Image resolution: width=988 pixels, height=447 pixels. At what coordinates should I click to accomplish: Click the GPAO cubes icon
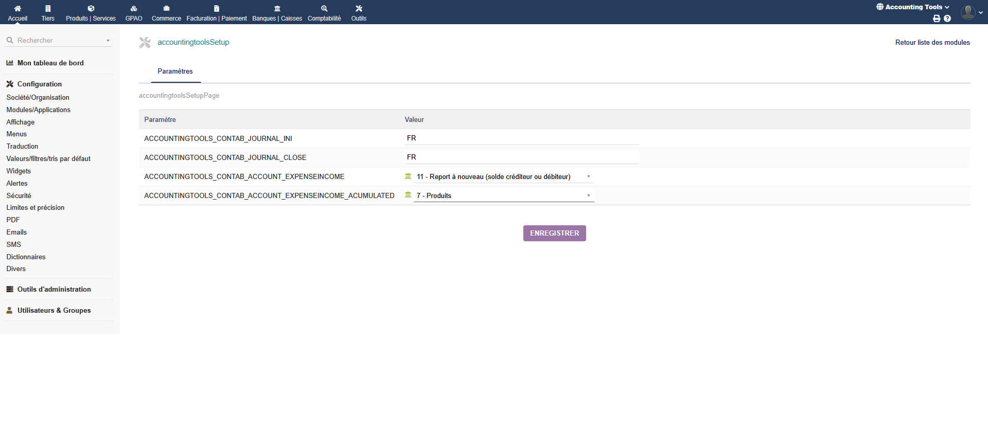(134, 9)
